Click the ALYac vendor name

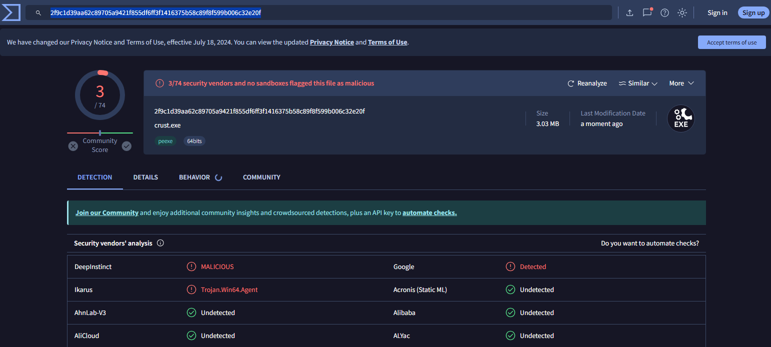pos(402,336)
